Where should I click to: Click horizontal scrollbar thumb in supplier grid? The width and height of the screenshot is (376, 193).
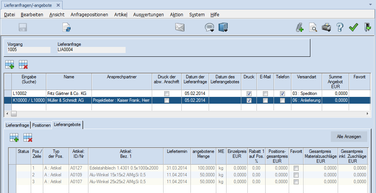(14, 114)
